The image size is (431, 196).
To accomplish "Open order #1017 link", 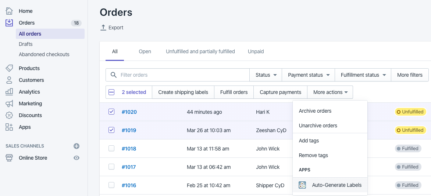I will tap(129, 167).
